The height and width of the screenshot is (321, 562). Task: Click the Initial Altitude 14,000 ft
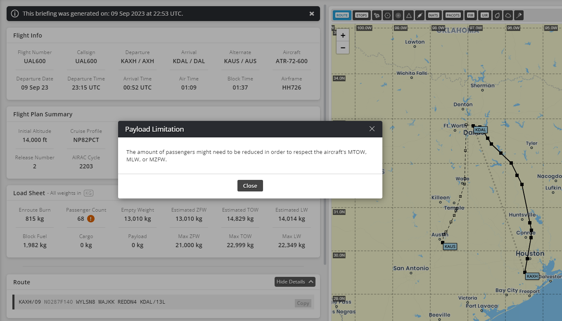pos(35,140)
